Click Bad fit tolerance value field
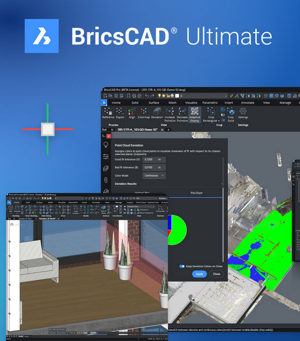 tap(154, 168)
